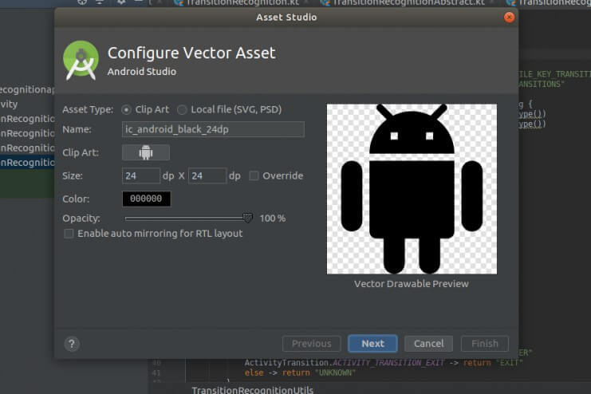This screenshot has width=591, height=394.
Task: Click the Android Studio logo icon
Action: tap(81, 61)
